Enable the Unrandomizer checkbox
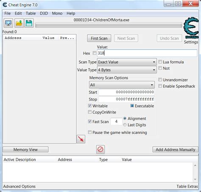Screen dimensions: 201x192 pyautogui.click(x=160, y=80)
